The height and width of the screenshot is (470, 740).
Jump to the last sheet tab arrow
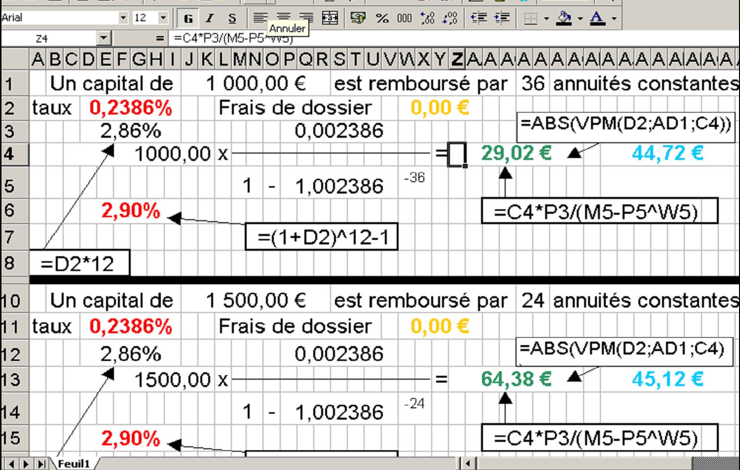42,464
